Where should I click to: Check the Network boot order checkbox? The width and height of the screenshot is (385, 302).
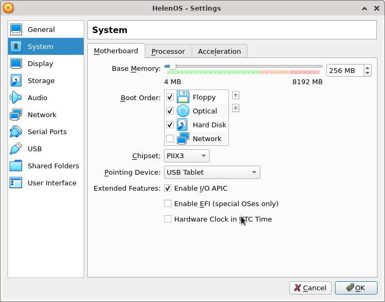[170, 139]
